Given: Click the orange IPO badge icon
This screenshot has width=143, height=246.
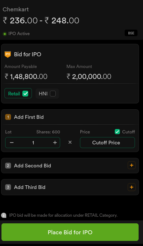Looking at the screenshot, I should 8,54.
